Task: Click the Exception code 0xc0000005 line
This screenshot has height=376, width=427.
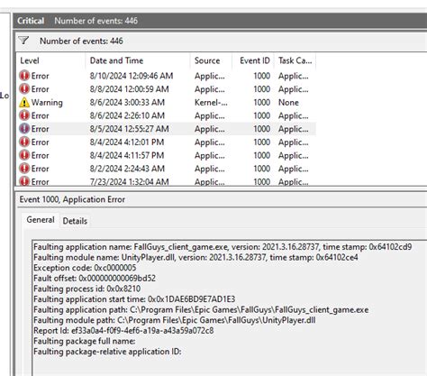Action: pyautogui.click(x=85, y=268)
